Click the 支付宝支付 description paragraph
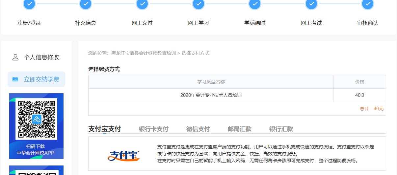The height and width of the screenshot is (175, 397). pos(266,154)
